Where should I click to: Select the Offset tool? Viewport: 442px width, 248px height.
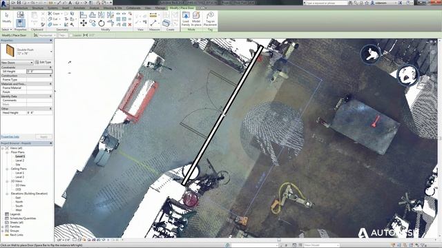tap(93, 15)
